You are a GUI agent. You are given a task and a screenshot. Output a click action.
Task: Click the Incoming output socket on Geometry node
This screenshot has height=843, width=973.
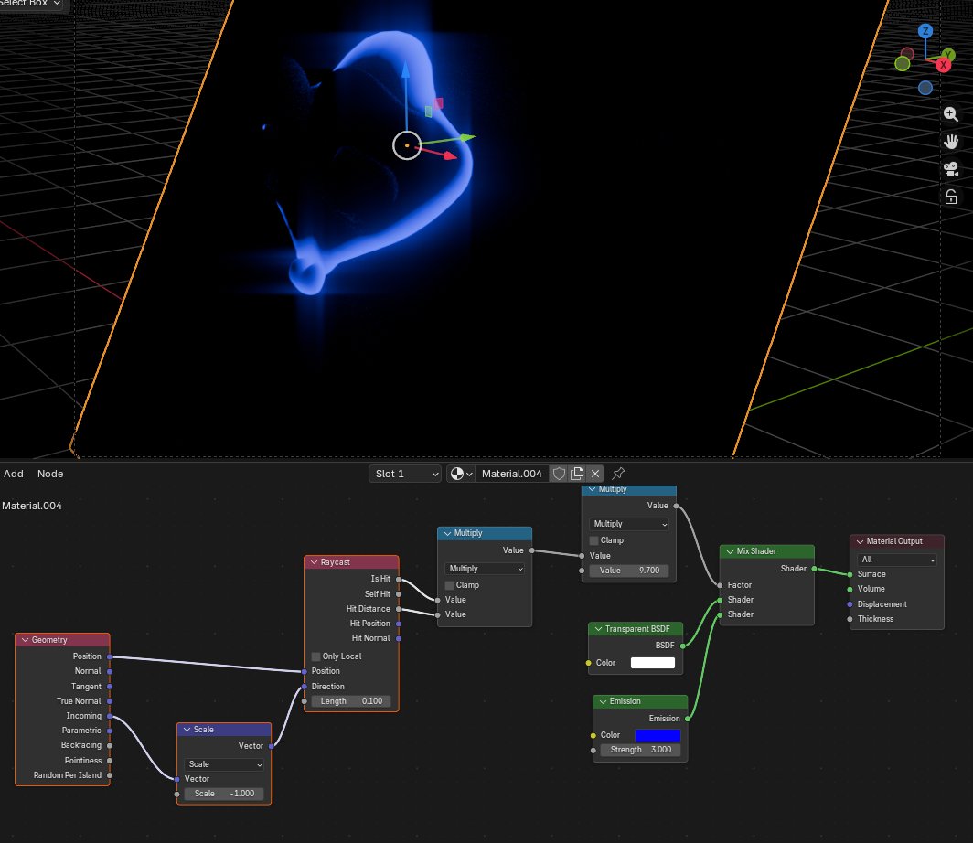point(110,716)
